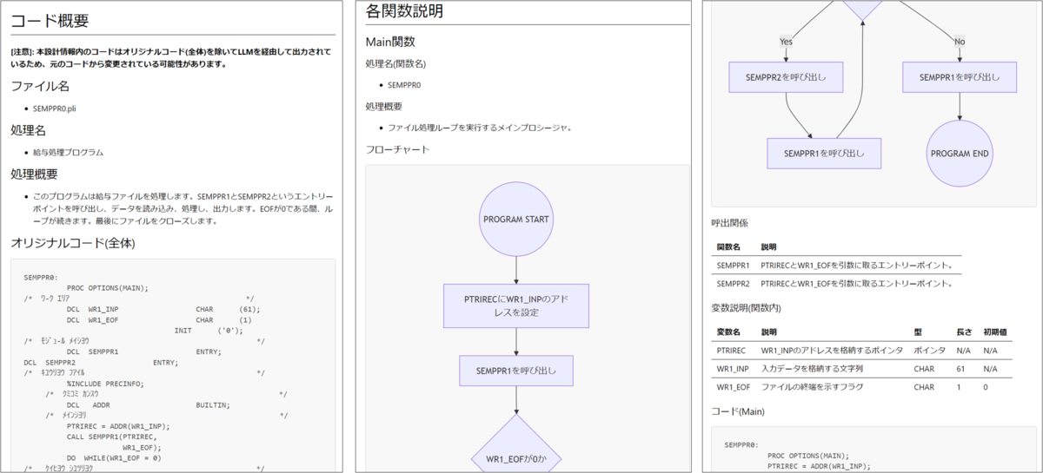Click the ポインタ type cell

pyautogui.click(x=928, y=350)
